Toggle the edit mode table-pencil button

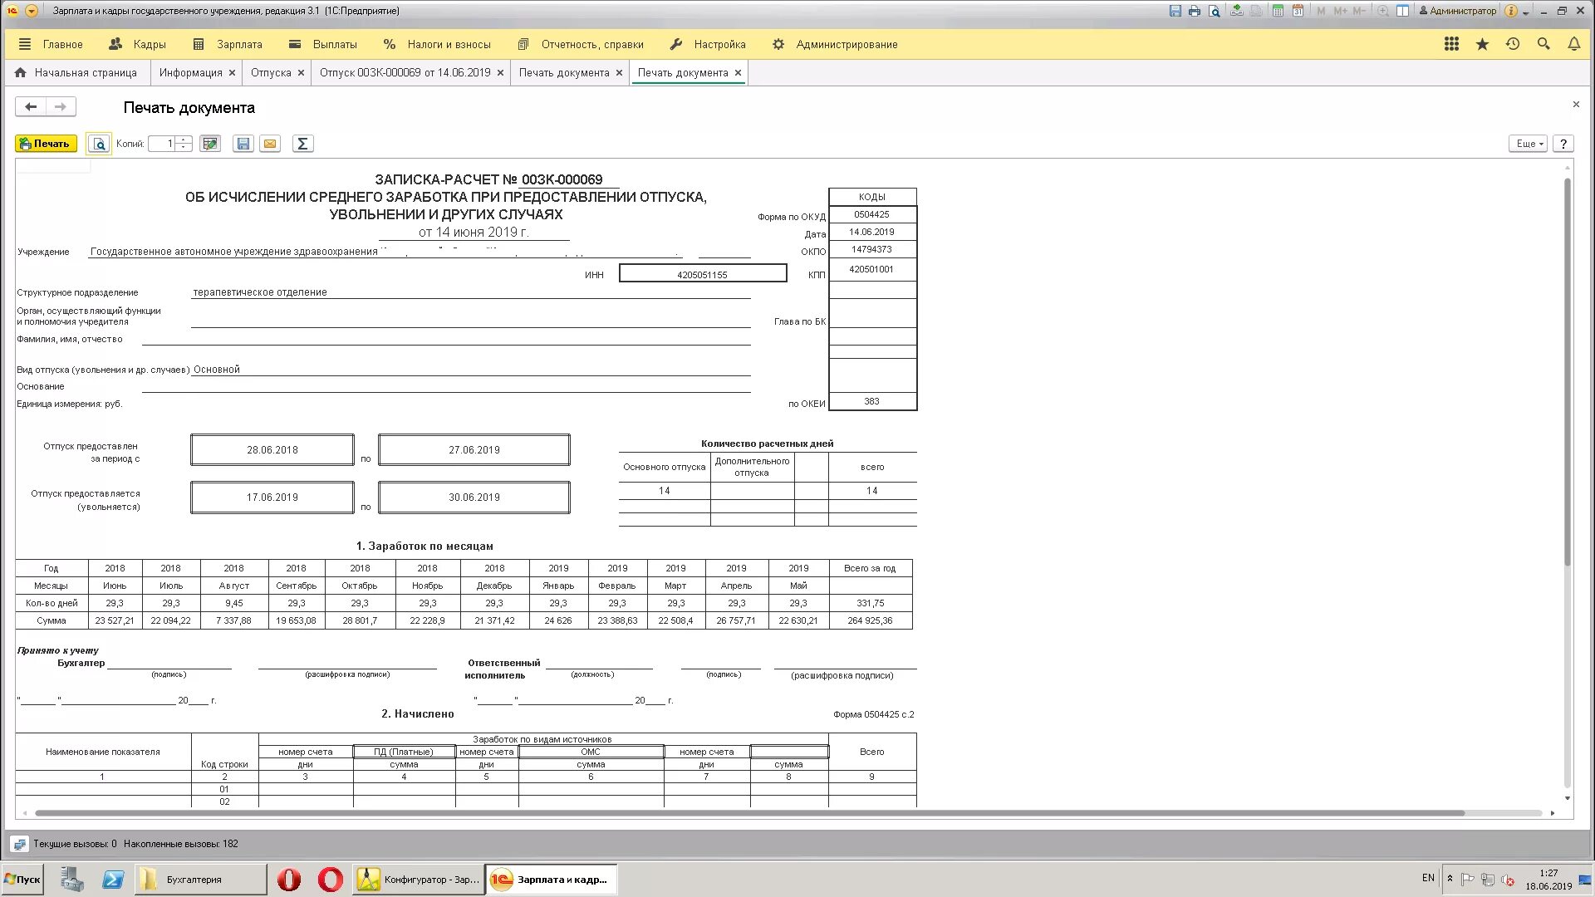pyautogui.click(x=210, y=144)
